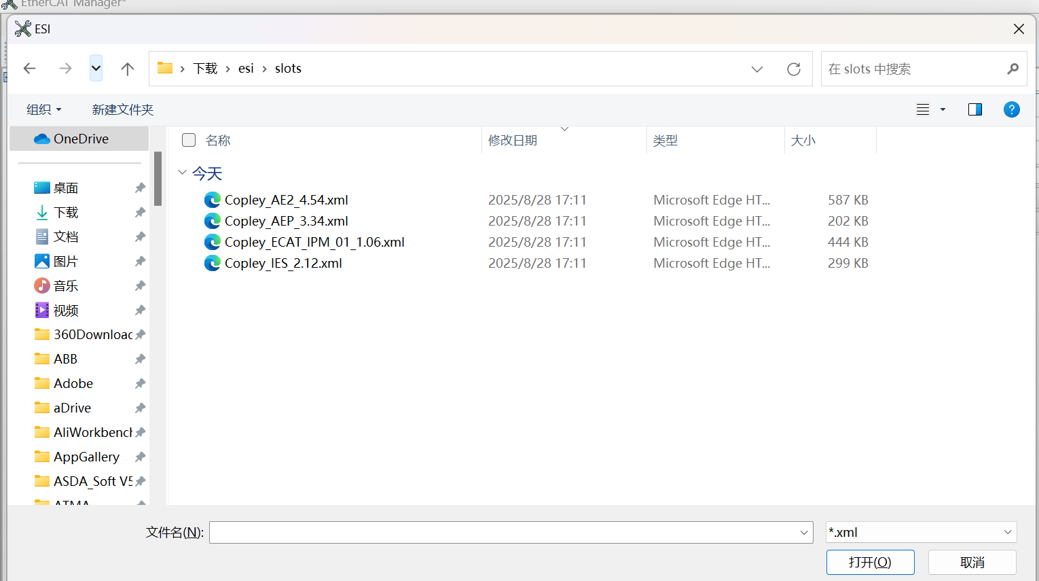
Task: Expand the chevron after 下载 breadcrumb
Action: 227,69
